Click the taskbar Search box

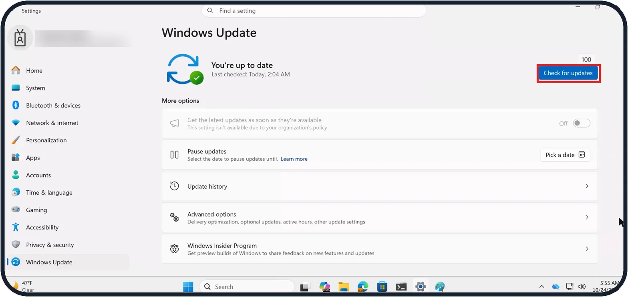tap(247, 287)
